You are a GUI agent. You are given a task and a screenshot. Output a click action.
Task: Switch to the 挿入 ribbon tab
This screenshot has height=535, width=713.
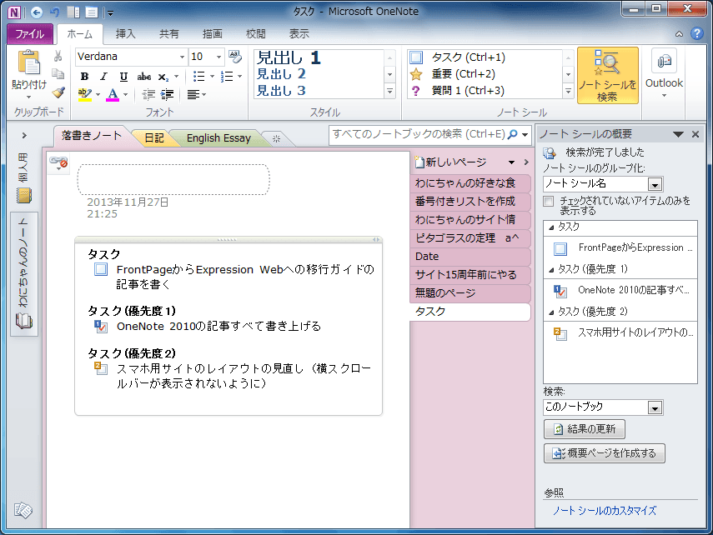click(125, 34)
